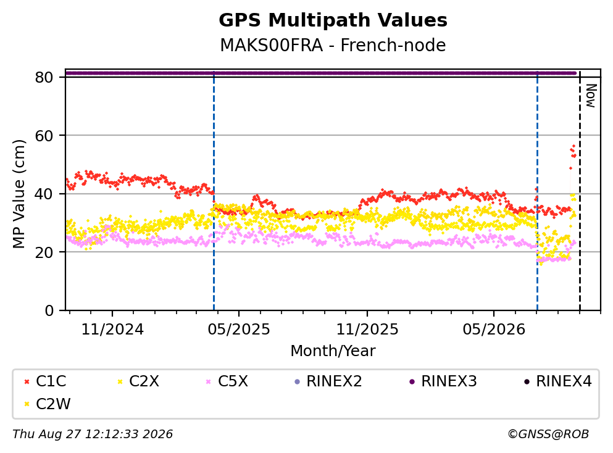Click the yellow C2X legend marker
Screen dimensions: 613x453
[120, 381]
